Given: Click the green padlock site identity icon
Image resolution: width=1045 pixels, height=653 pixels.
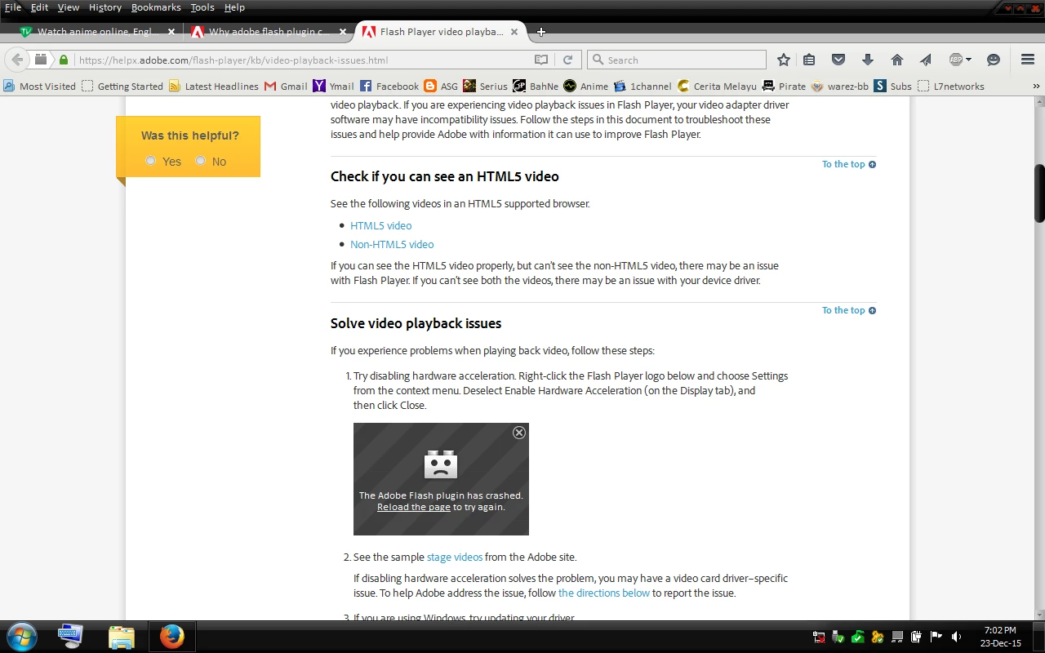Looking at the screenshot, I should click(64, 60).
